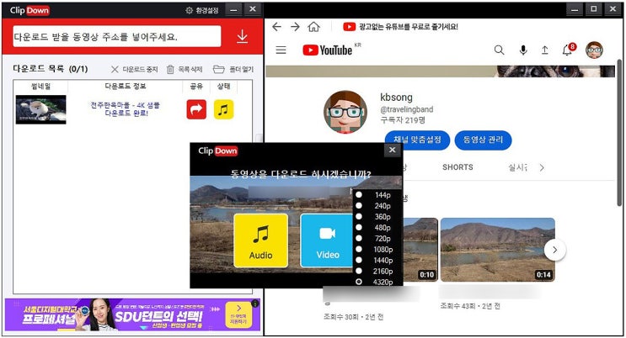Go back in the browser window
The image size is (626, 338).
coord(276,27)
